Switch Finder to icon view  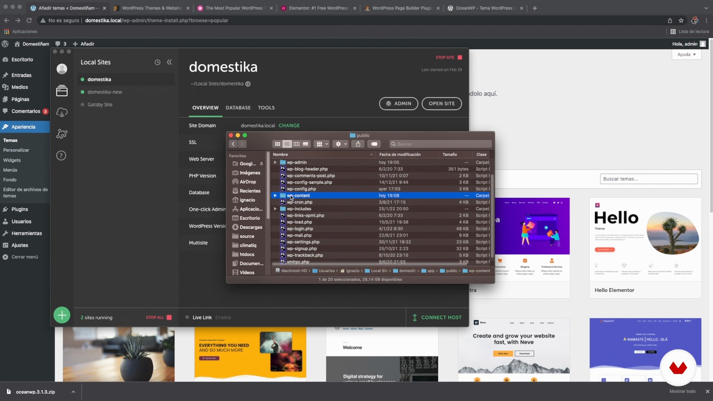277,144
